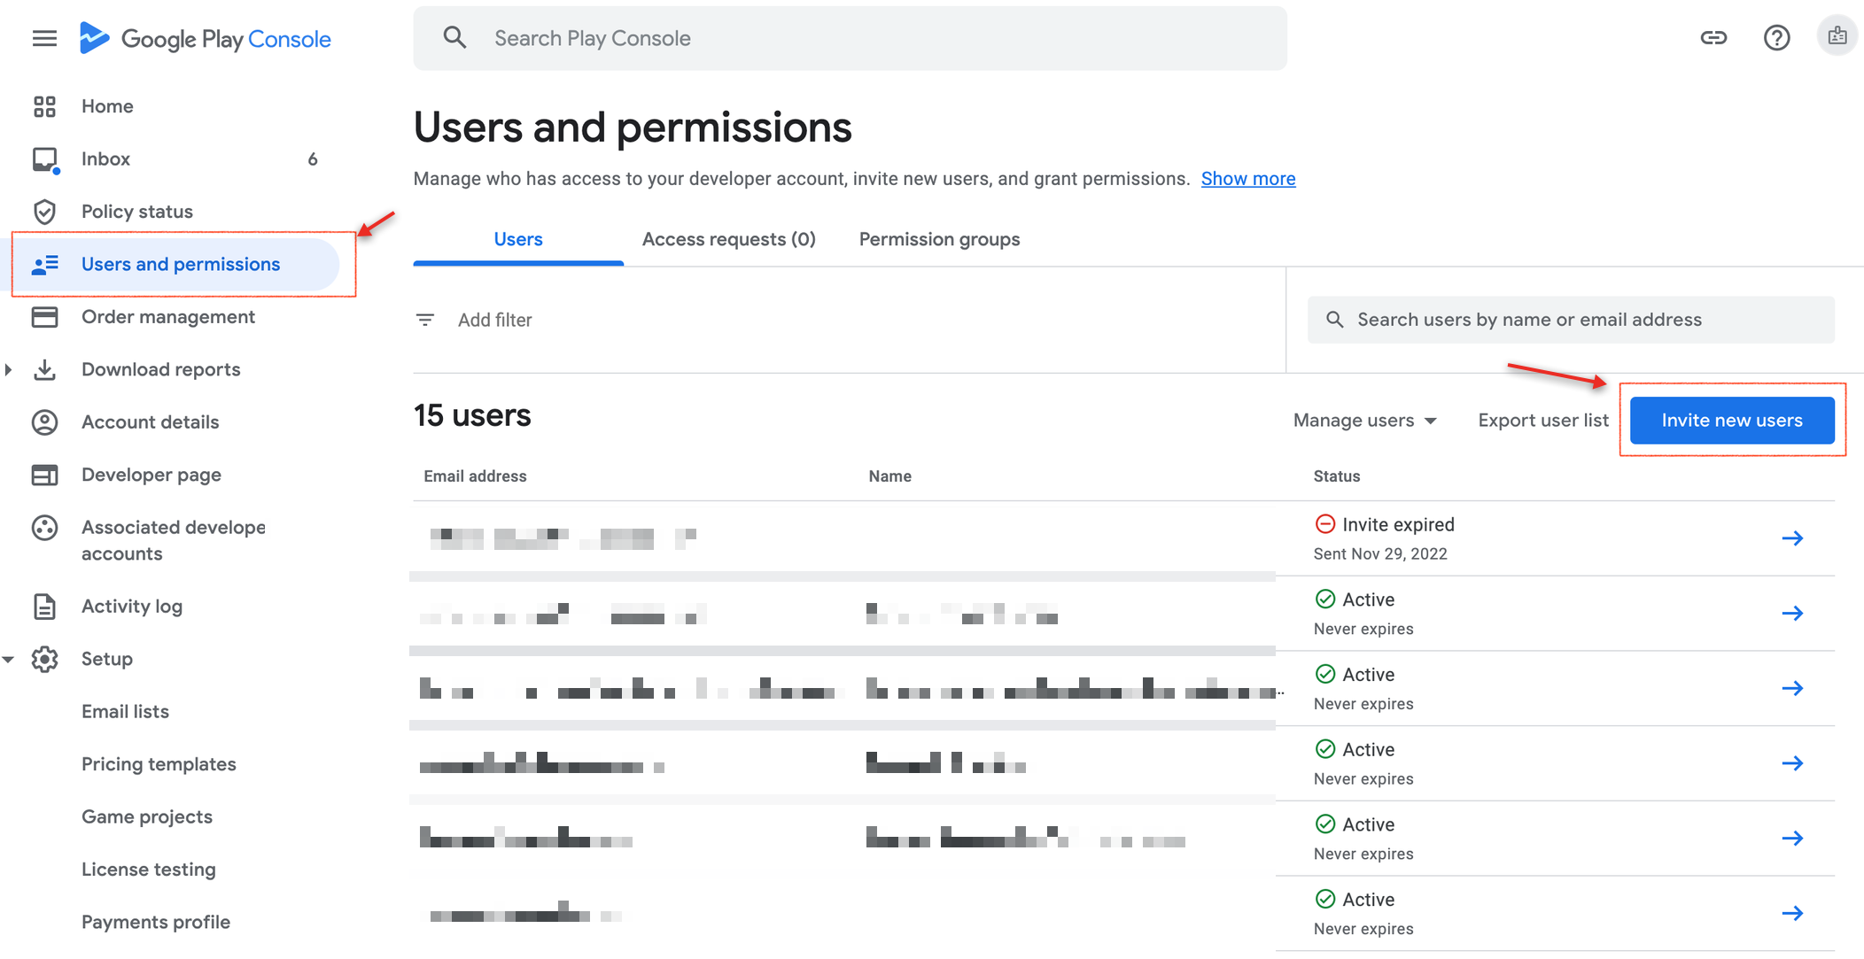Expand the Download reports tree arrow
The width and height of the screenshot is (1864, 959).
9,369
